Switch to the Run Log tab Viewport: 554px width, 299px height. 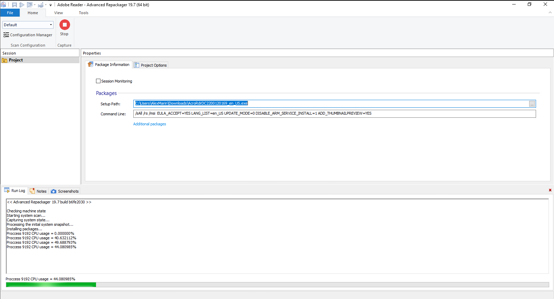[15, 191]
